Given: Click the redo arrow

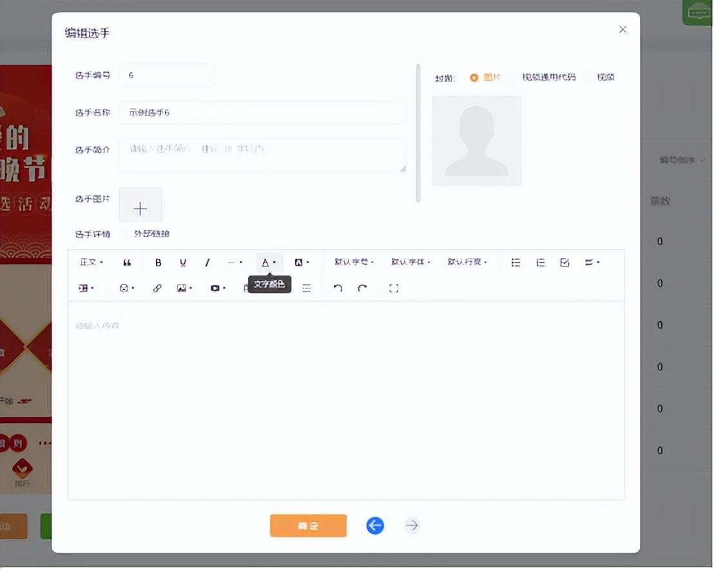Looking at the screenshot, I should tap(362, 288).
